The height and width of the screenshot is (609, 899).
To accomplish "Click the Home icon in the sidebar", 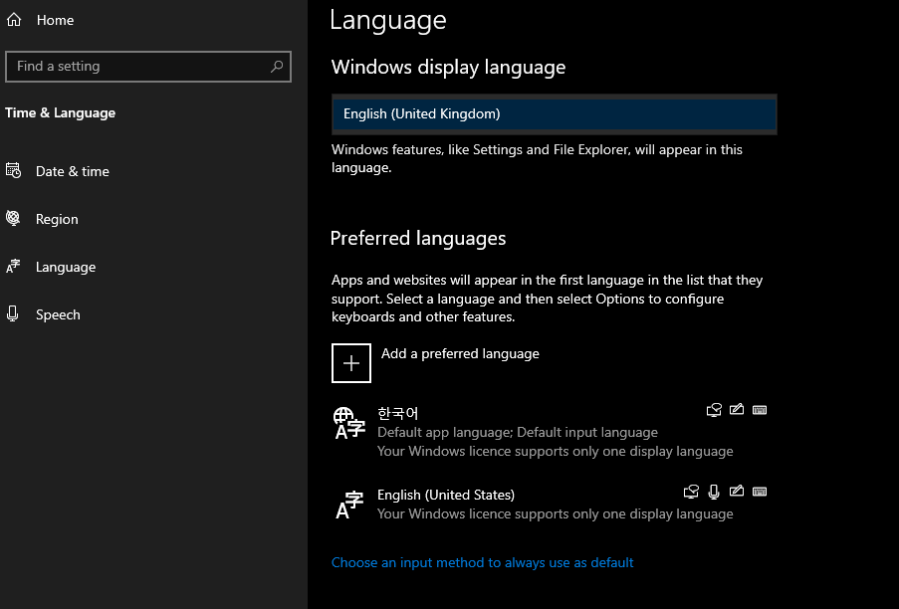I will tap(14, 20).
